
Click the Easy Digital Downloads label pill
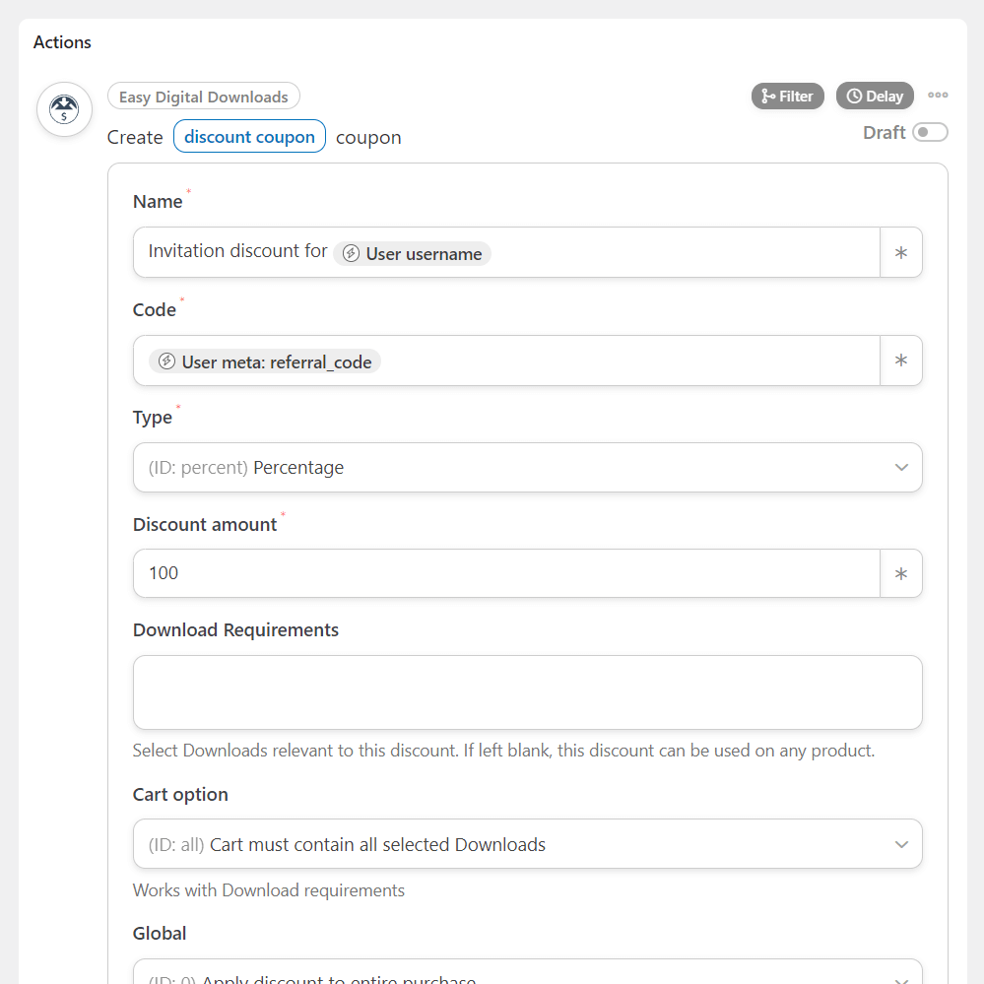[x=204, y=96]
